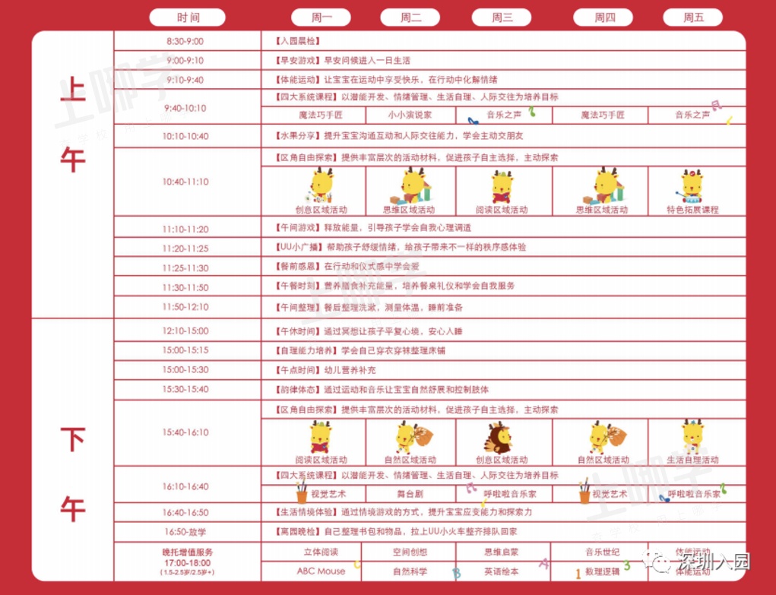Screen dimensions: 776x595
Task: Click the 【水果分享】 row description
Action: pos(399,135)
